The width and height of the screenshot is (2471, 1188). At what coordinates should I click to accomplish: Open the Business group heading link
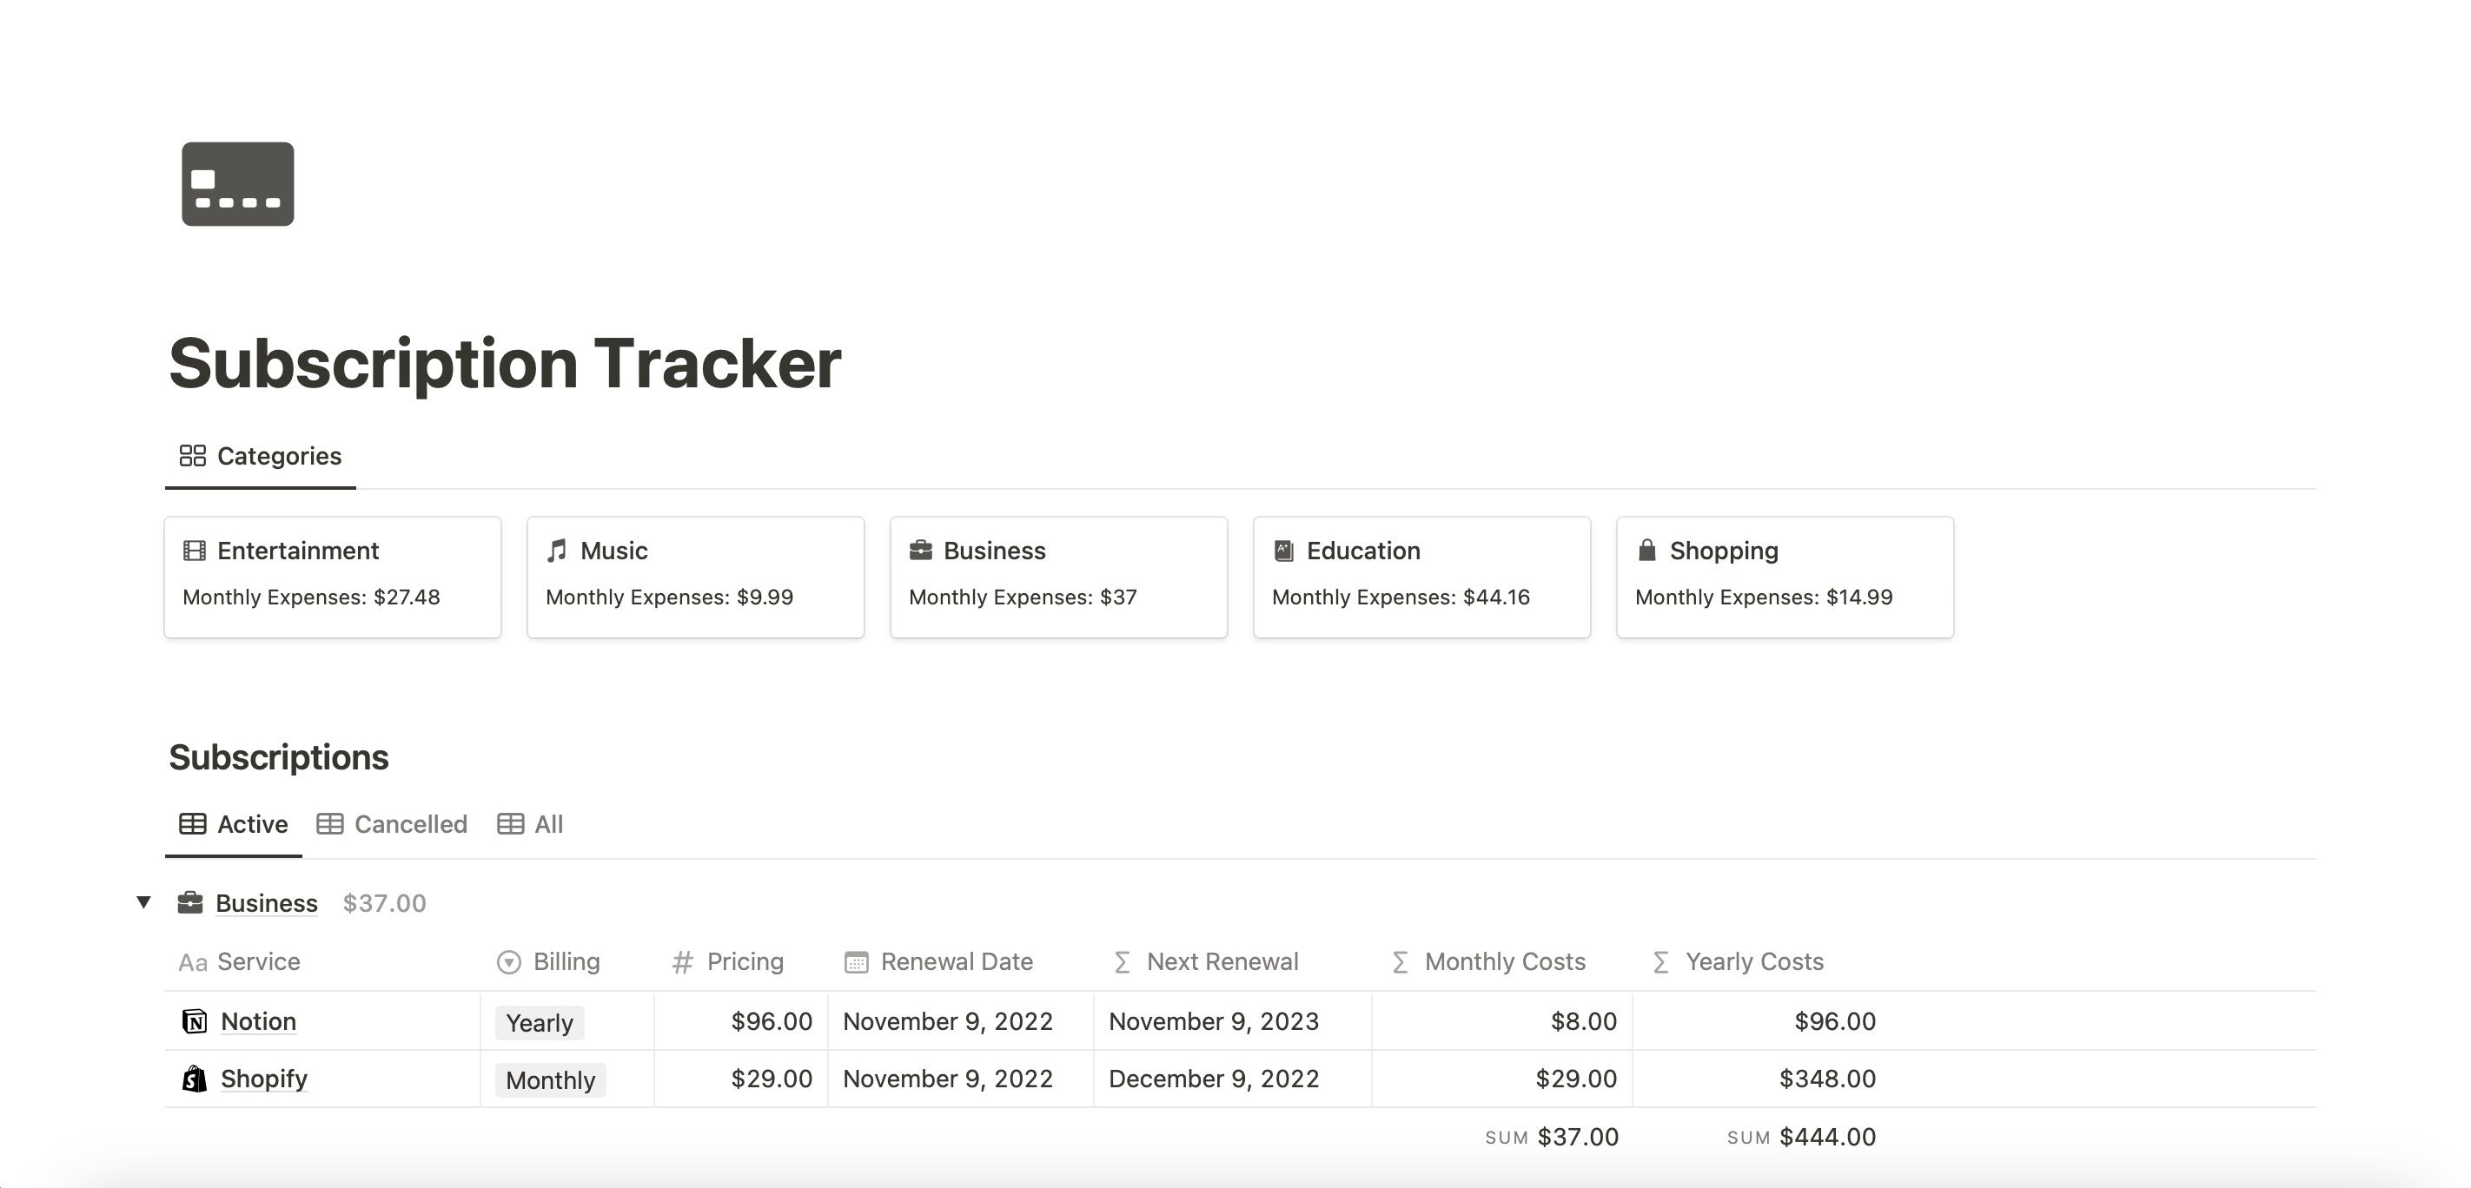click(x=266, y=903)
